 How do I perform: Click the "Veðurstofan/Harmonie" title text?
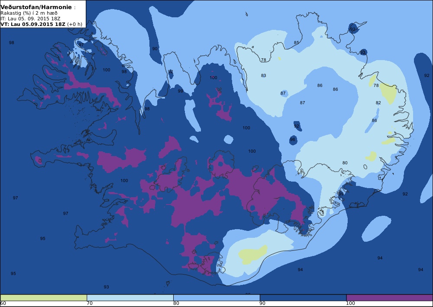click(x=36, y=7)
